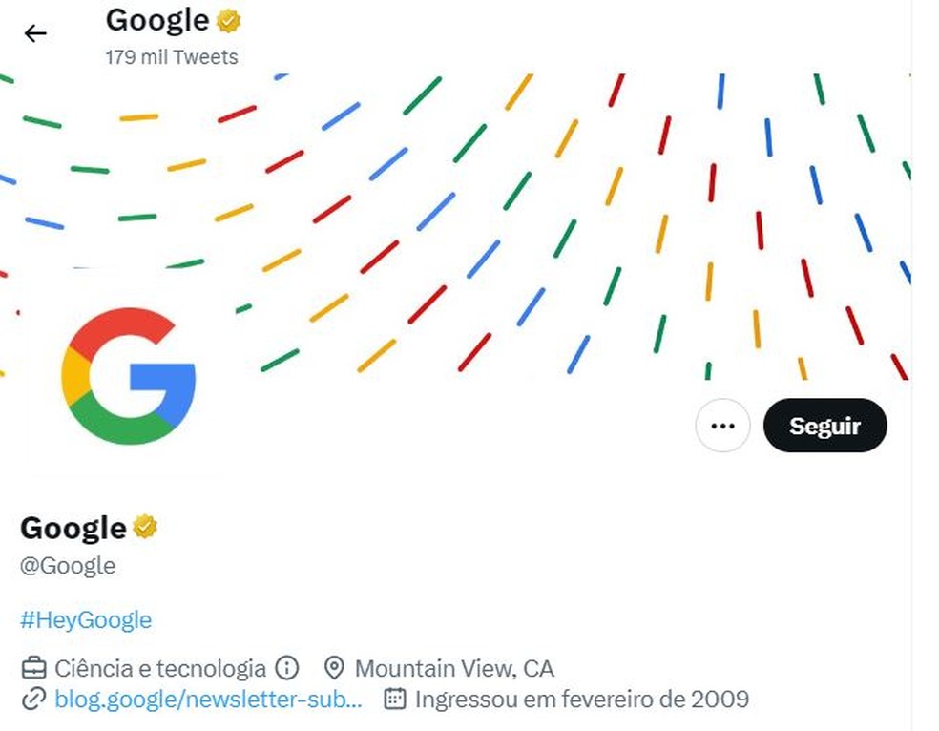The width and height of the screenshot is (939, 731).
Task: Click the @Google handle text
Action: click(68, 565)
